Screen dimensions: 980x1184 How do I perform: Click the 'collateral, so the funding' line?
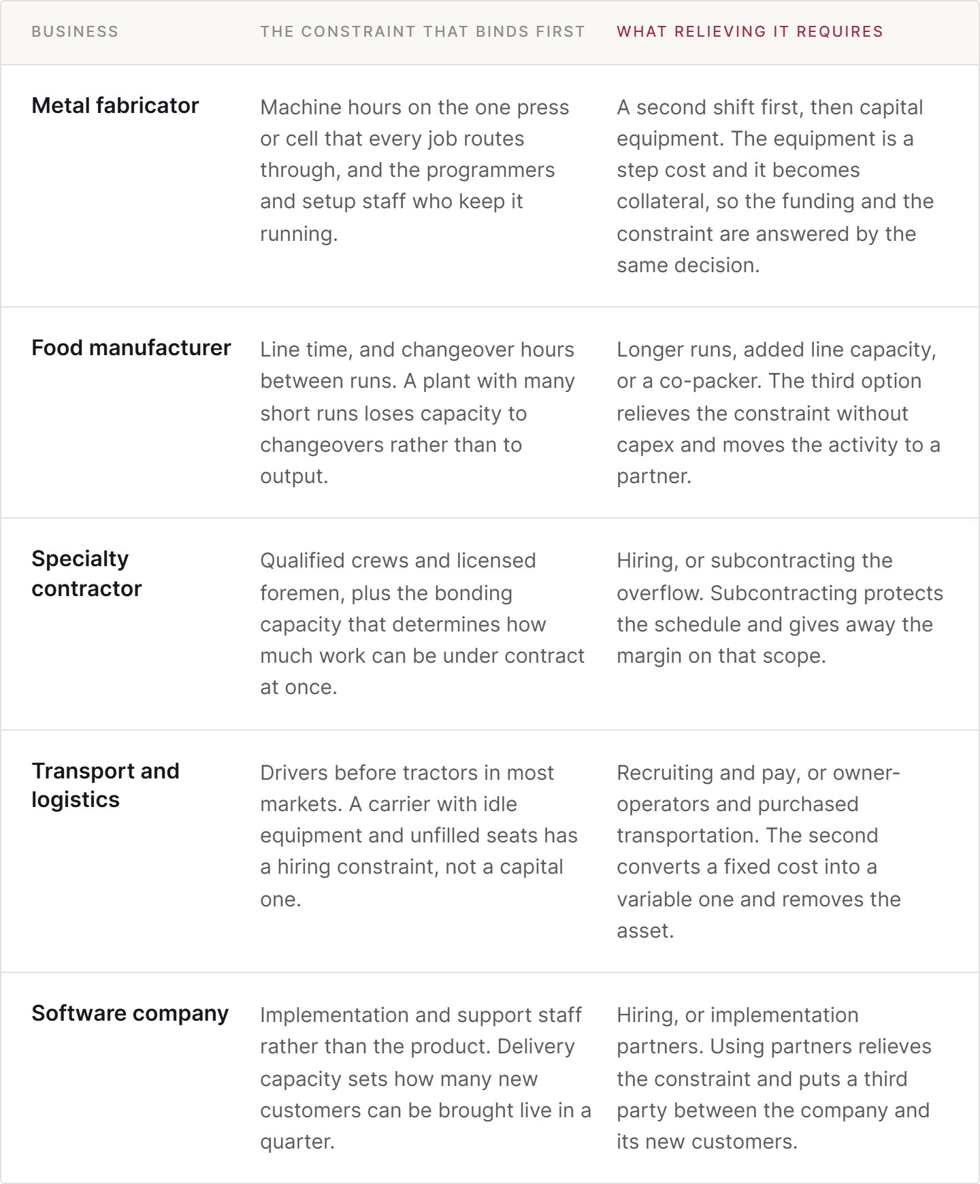click(x=775, y=201)
